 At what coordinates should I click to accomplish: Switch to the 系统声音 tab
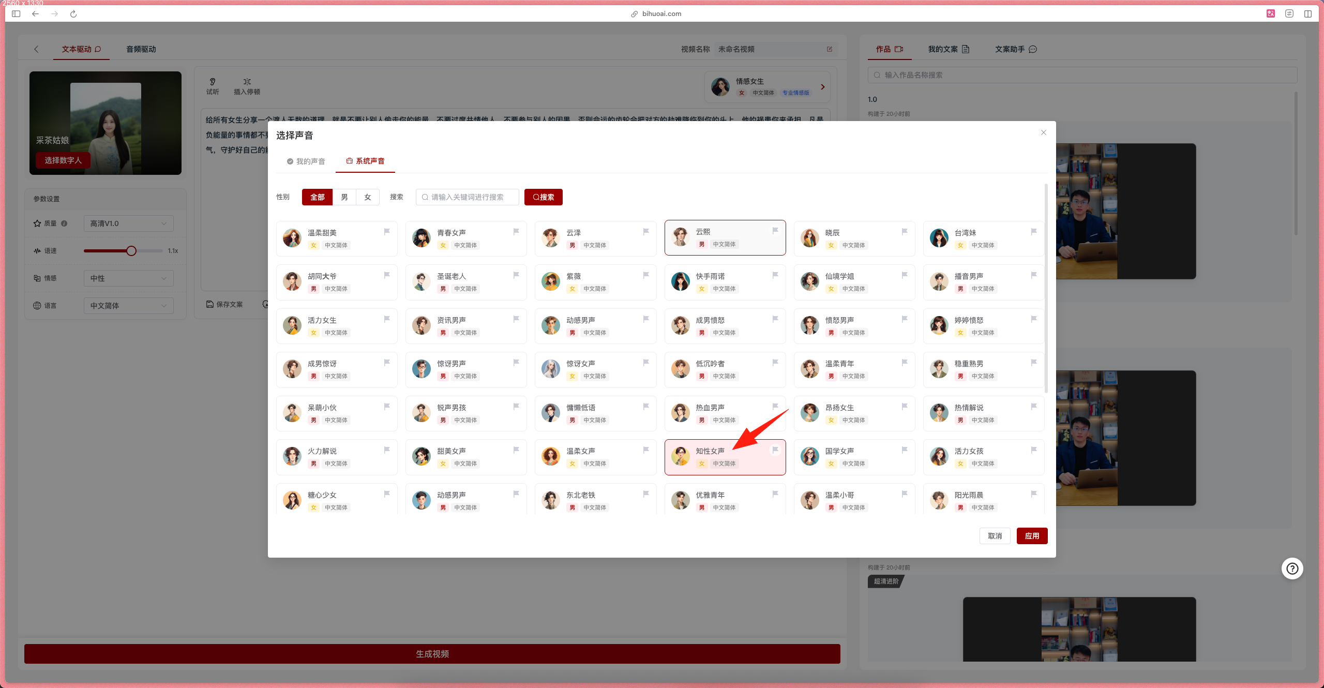coord(365,161)
